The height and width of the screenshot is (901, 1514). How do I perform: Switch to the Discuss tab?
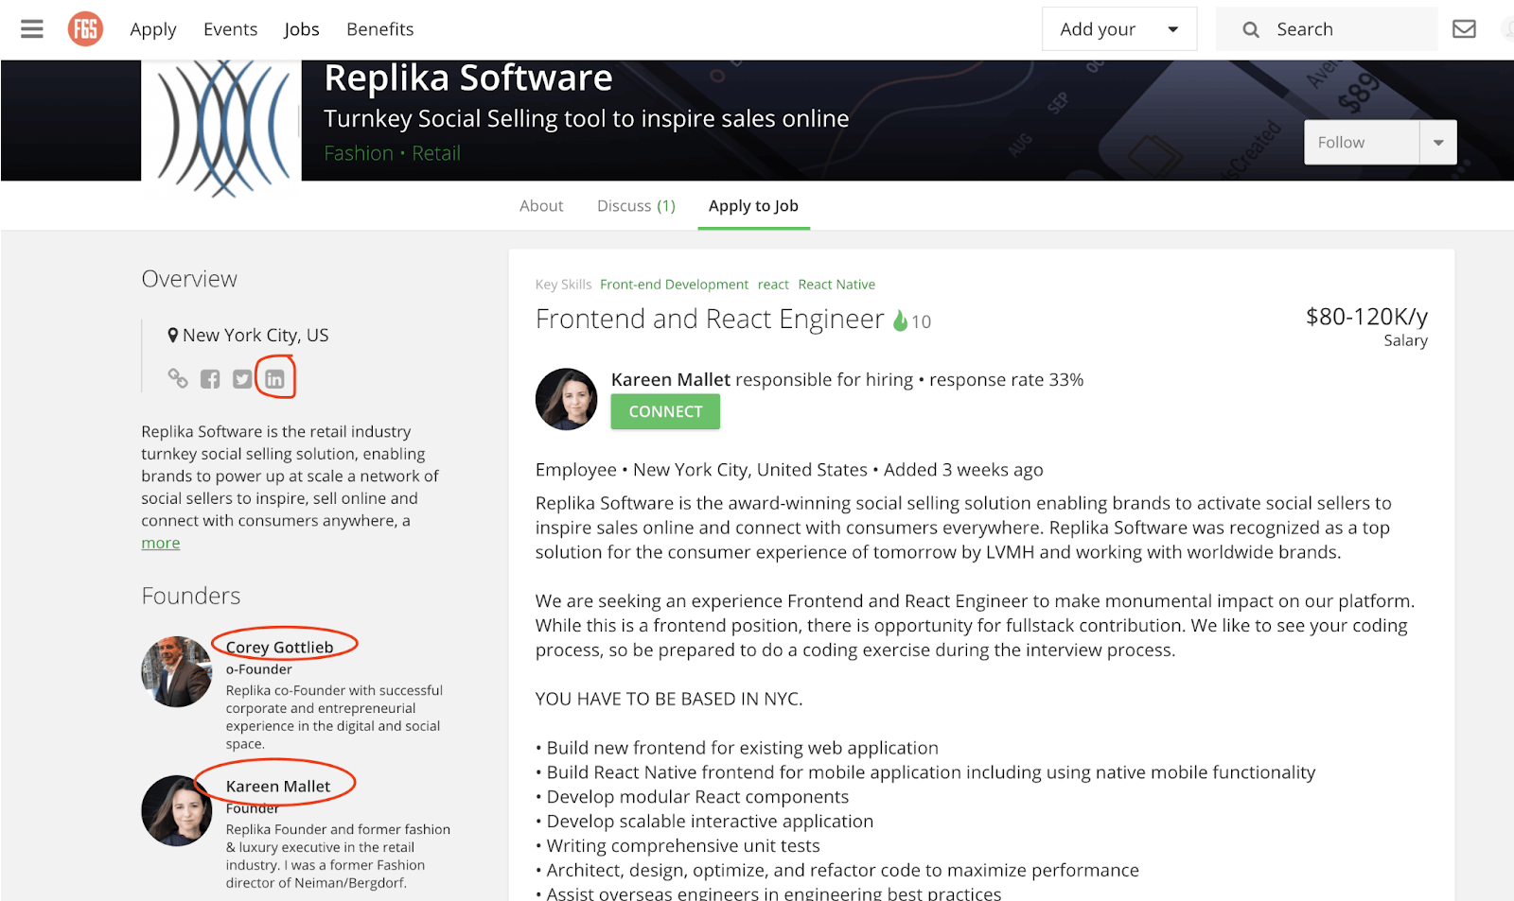pos(636,206)
